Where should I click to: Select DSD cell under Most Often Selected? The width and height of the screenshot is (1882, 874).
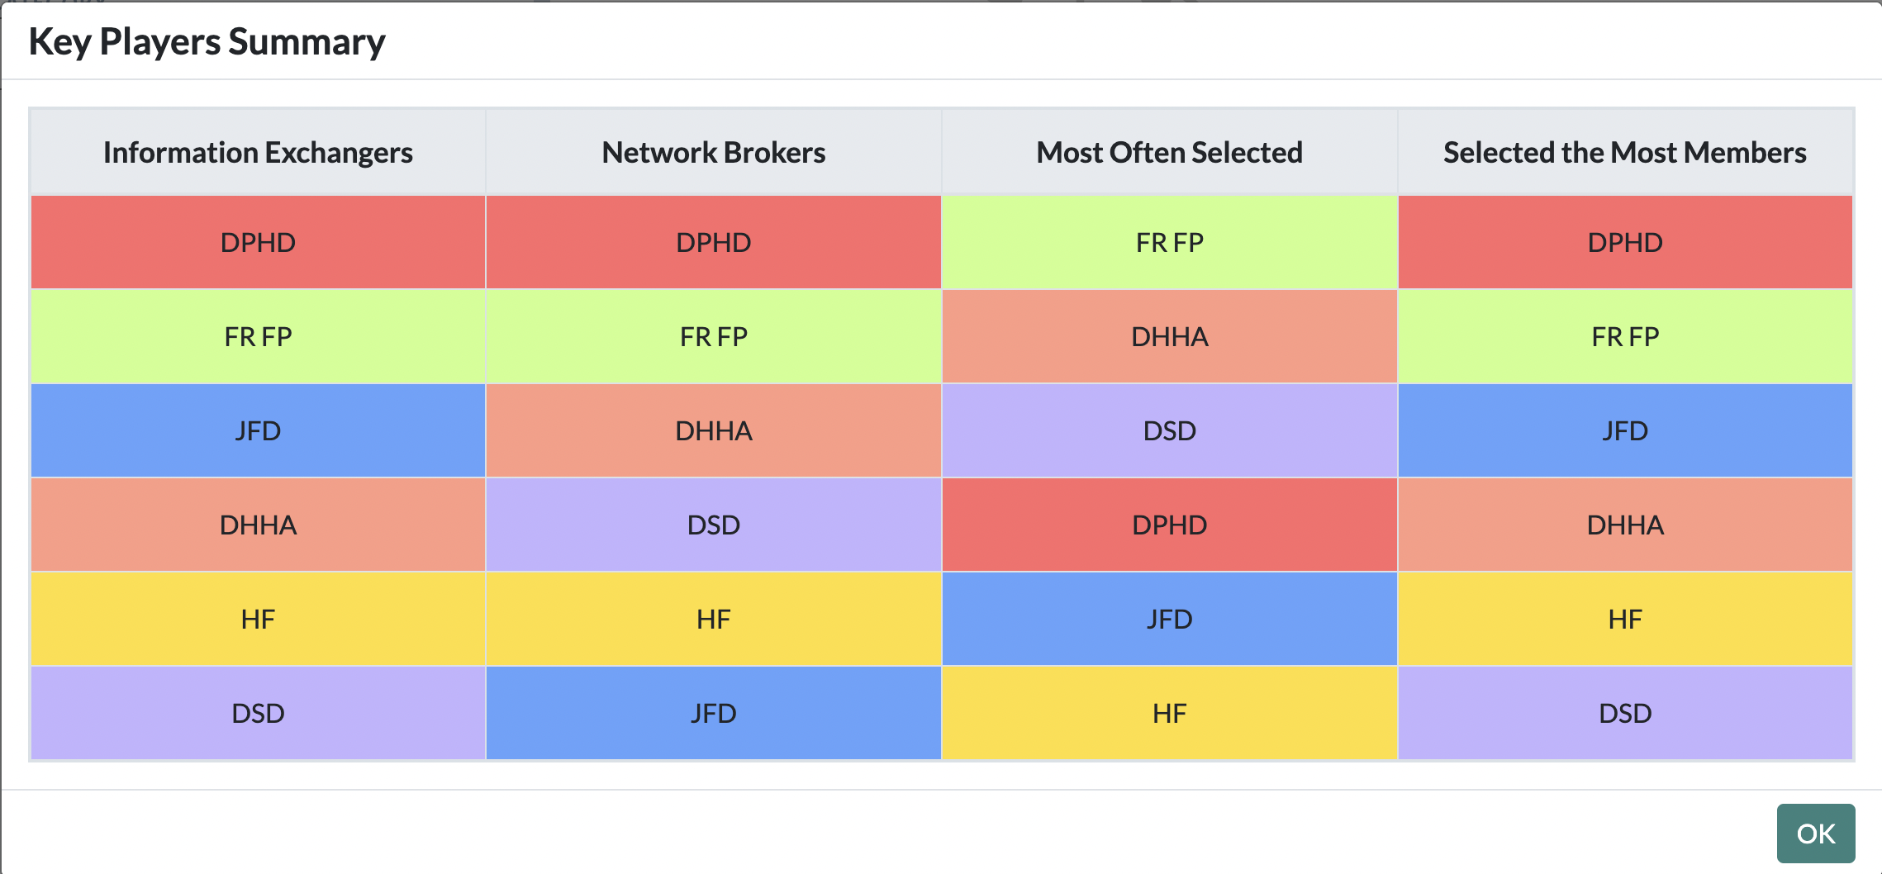point(1170,430)
